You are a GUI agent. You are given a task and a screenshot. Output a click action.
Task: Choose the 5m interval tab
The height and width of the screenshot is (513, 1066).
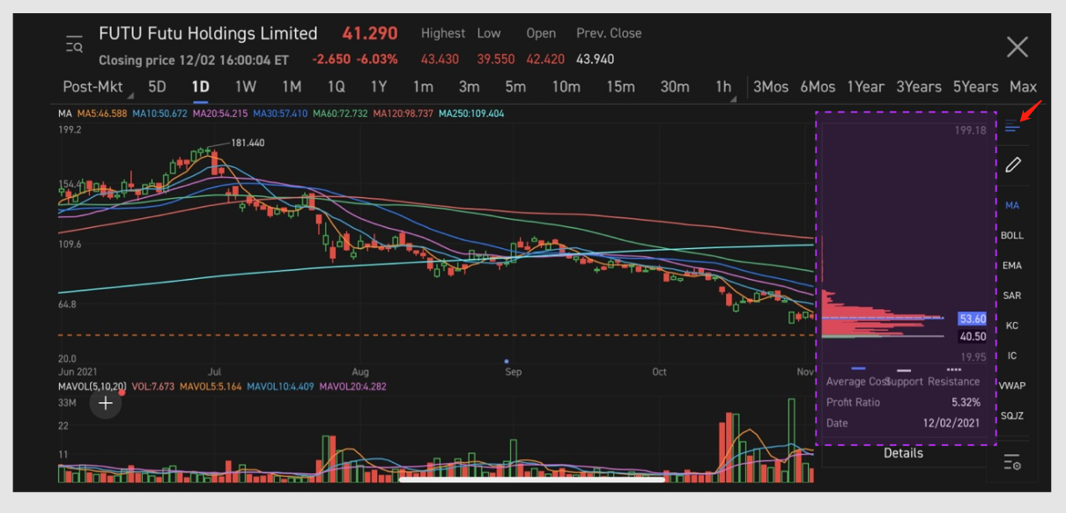click(x=515, y=87)
